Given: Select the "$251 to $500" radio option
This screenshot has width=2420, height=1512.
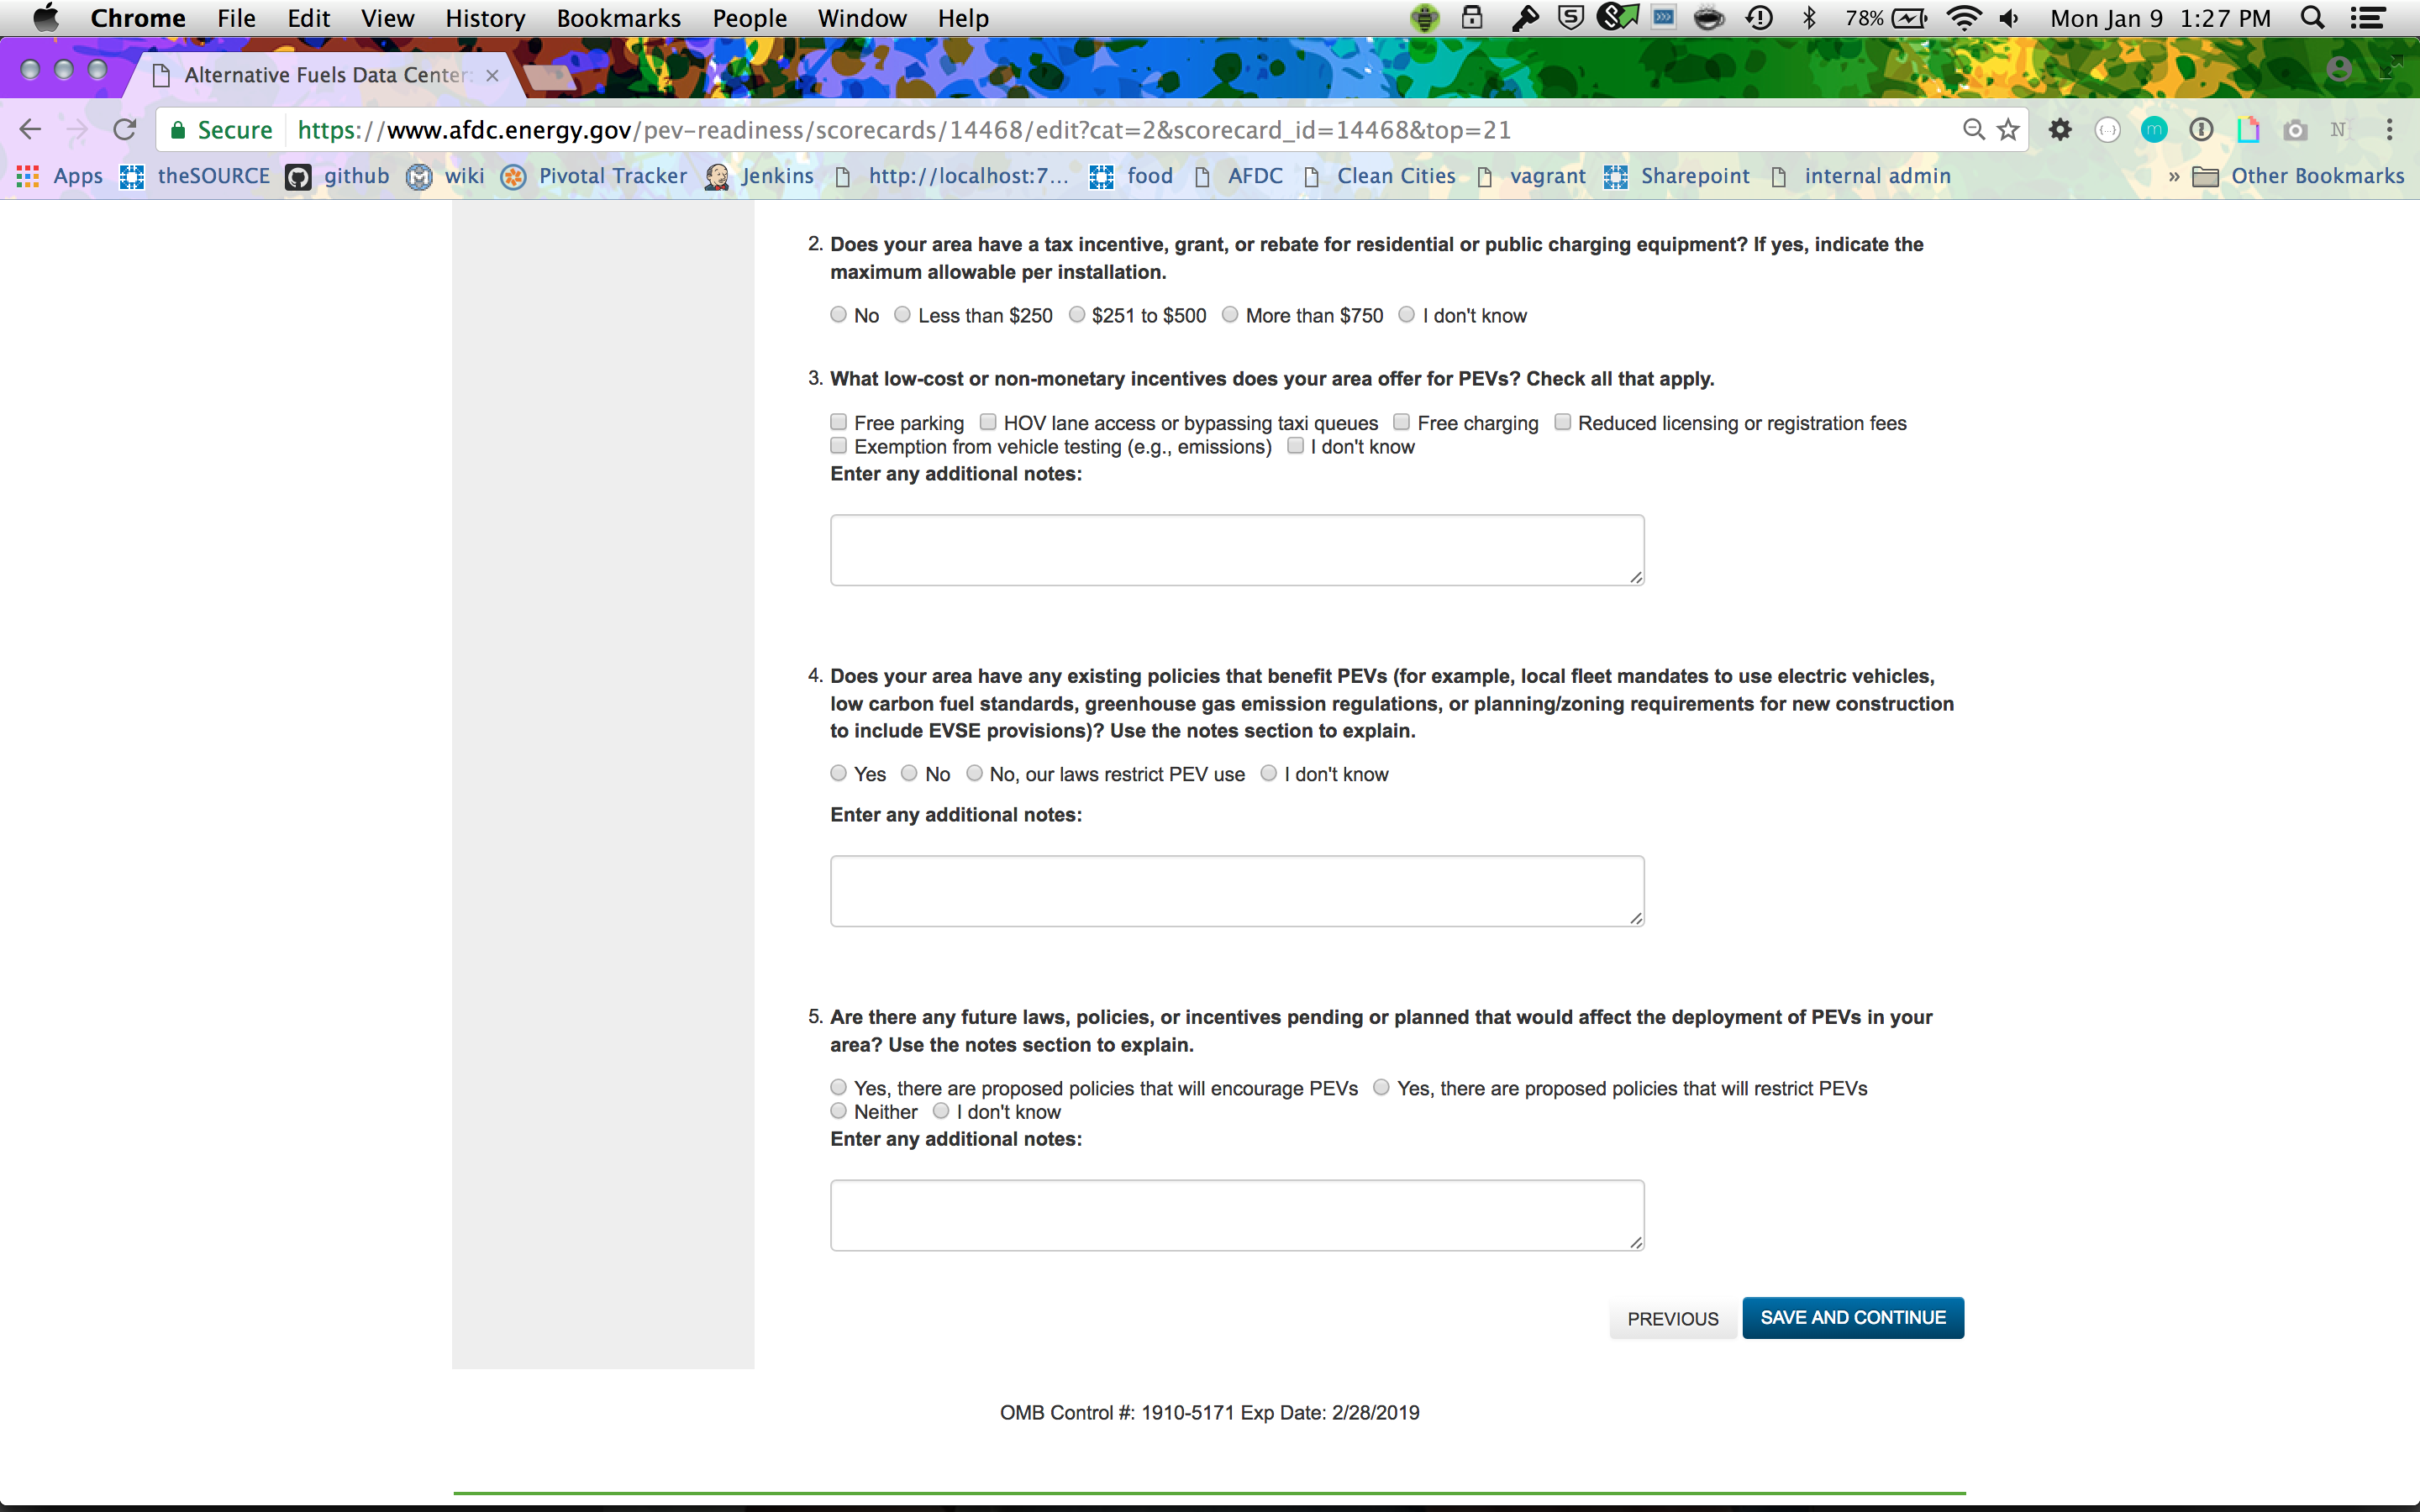Looking at the screenshot, I should [1076, 315].
